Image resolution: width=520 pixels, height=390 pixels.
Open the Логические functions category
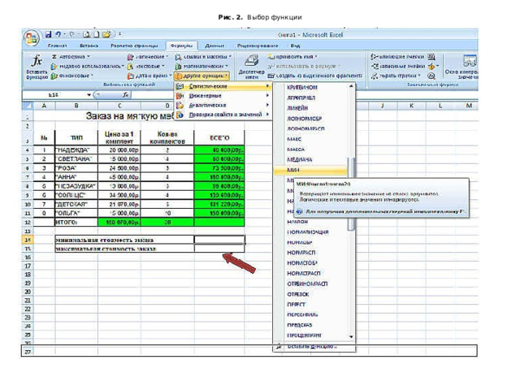(x=148, y=57)
